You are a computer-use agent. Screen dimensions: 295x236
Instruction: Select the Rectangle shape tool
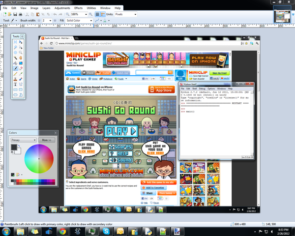click(x=15, y=89)
